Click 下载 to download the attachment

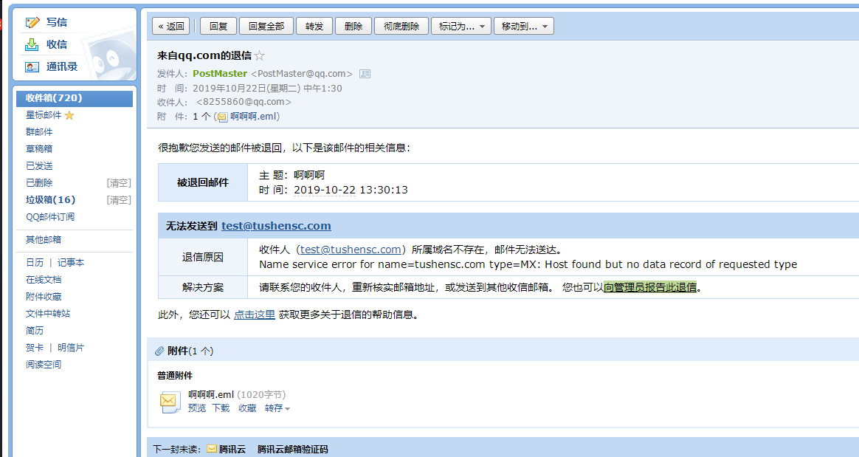[221, 408]
